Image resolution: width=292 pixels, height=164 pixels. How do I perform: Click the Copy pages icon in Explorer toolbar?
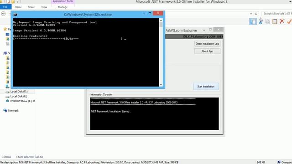pyautogui.click(x=268, y=21)
